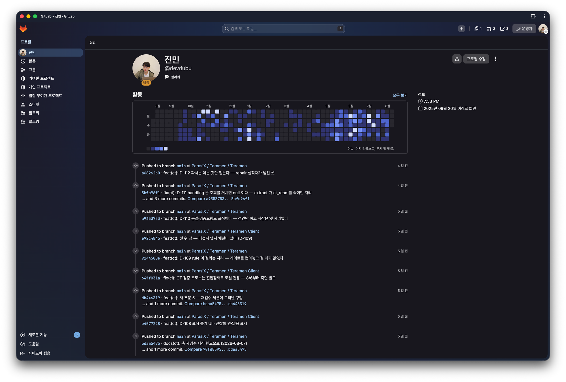Click push event icon for e4077228
Image resolution: width=566 pixels, height=382 pixels.
tap(136, 316)
